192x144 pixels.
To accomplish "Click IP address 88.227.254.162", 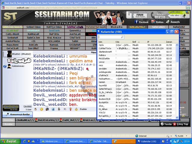I will coord(155,116).
